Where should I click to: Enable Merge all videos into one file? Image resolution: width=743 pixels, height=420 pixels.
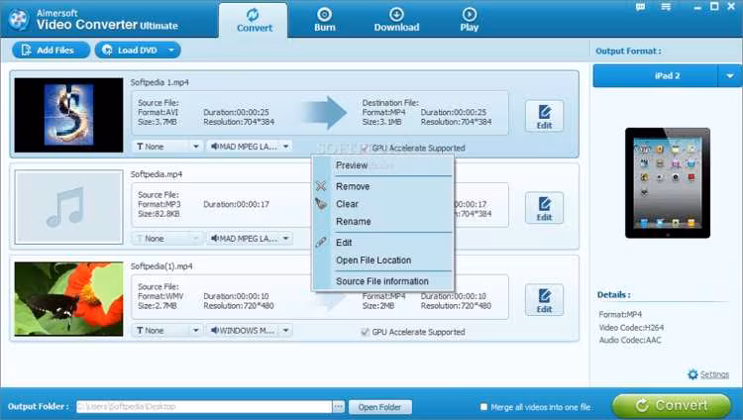pos(483,407)
